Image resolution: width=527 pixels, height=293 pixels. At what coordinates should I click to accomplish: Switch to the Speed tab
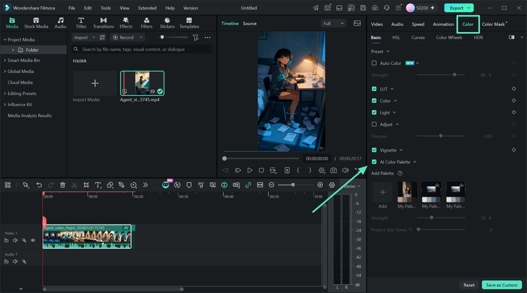tap(418, 24)
